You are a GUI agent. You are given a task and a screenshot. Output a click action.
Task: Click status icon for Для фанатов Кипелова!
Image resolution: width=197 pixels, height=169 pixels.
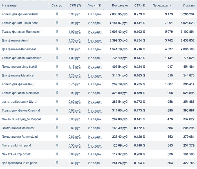tap(57, 49)
